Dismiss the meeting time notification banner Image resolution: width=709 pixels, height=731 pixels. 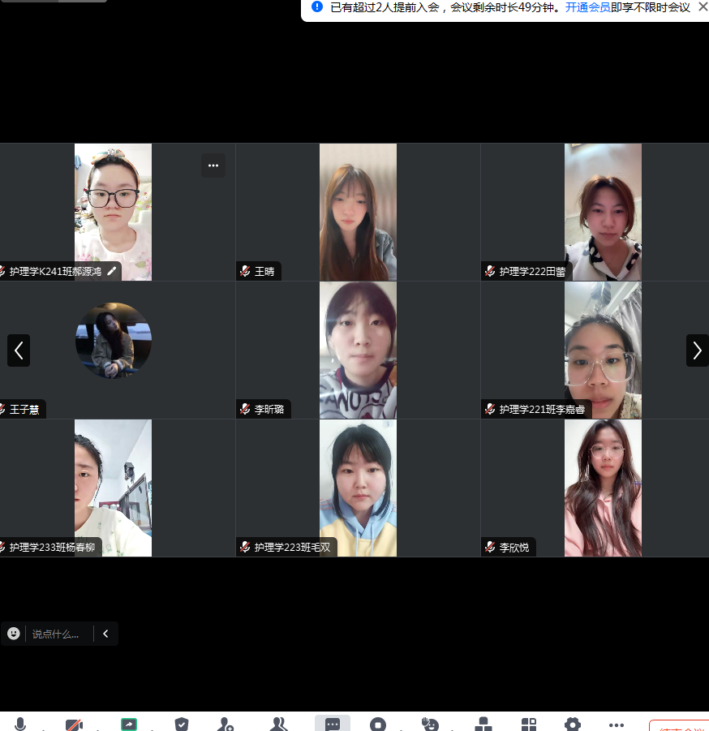(703, 6)
